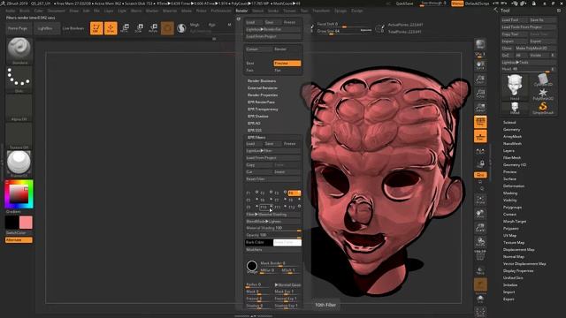The image size is (566, 318).
Task: Select the F10 filter slot
Action: pos(265,208)
